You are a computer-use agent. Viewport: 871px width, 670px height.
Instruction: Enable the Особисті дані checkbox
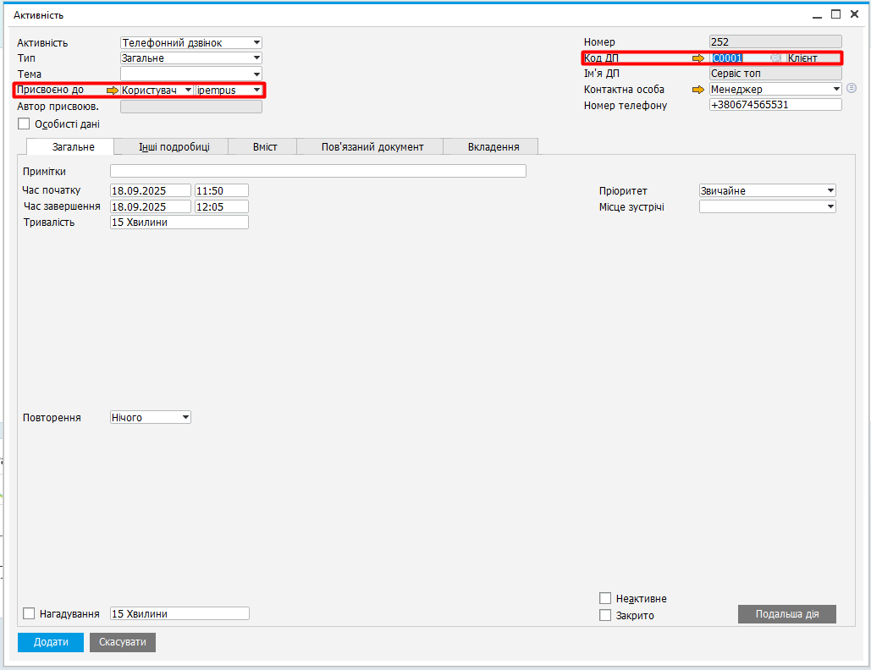tap(24, 124)
